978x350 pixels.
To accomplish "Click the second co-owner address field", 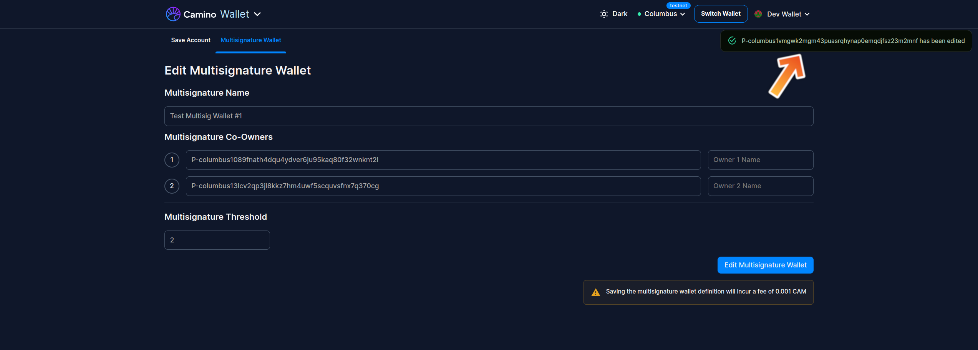I will tap(443, 186).
